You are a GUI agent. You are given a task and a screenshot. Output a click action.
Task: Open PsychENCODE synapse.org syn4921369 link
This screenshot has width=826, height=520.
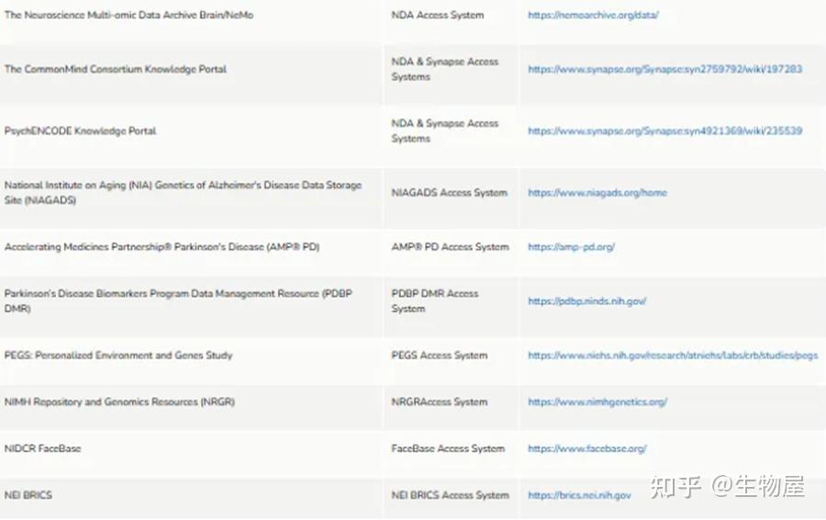[x=664, y=130]
